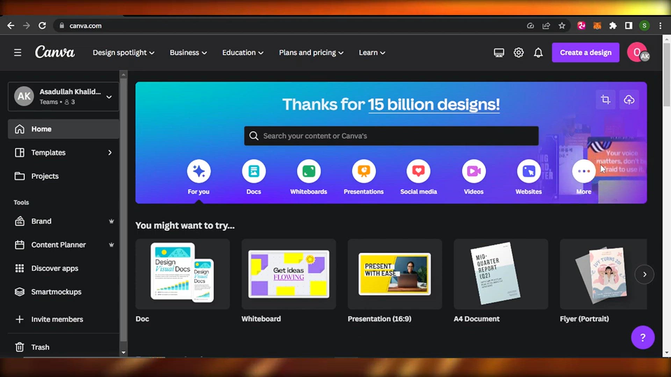Select the Social media category icon
Viewport: 671px width, 377px height.
418,171
